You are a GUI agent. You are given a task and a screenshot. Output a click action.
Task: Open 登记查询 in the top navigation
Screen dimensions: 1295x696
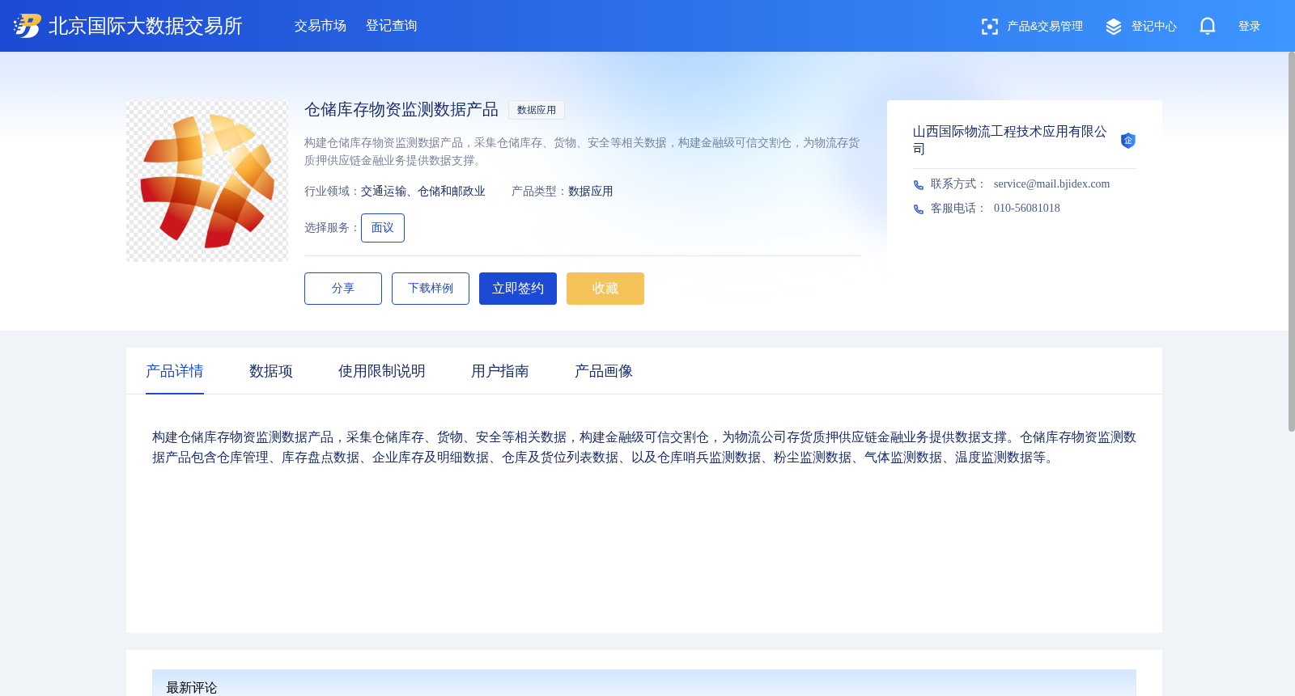392,26
